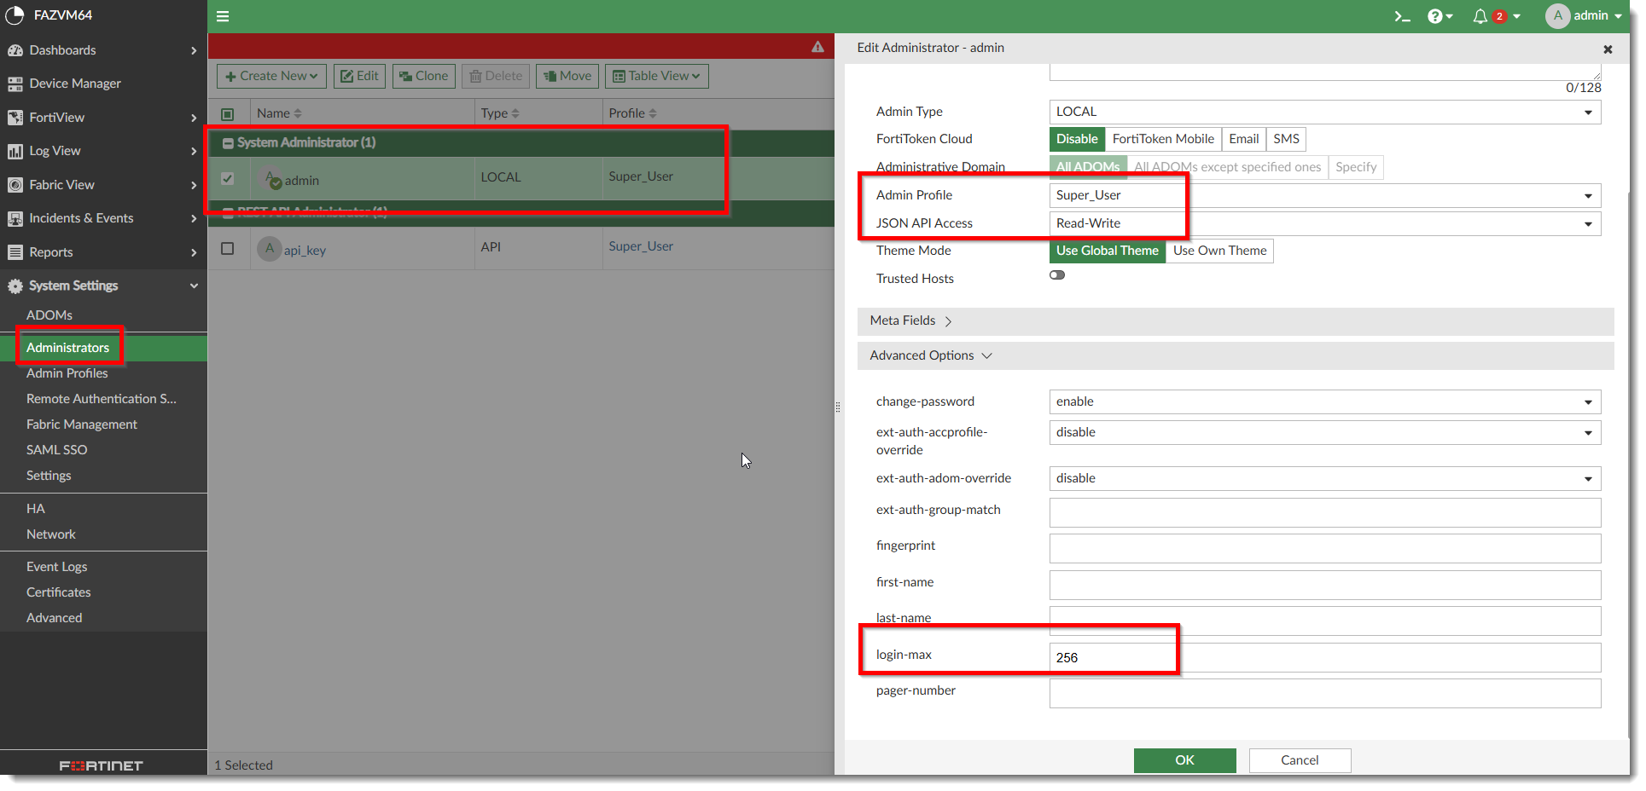The width and height of the screenshot is (1646, 791).
Task: Check the api_key administrator checkbox
Action: [228, 248]
